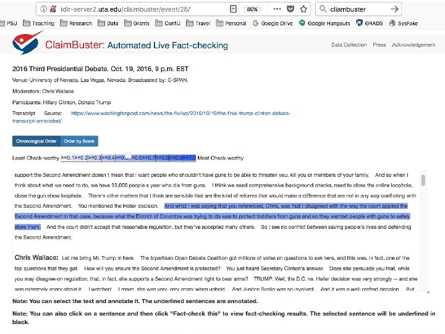Click debate title '2016 Third Presidential Debate'
The height and width of the screenshot is (334, 445).
100,69
